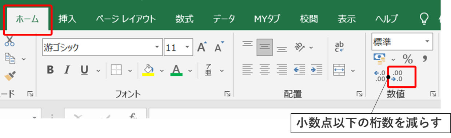The image size is (451, 138).
Task: Open the フォント dialog launcher
Action: coord(227,94)
